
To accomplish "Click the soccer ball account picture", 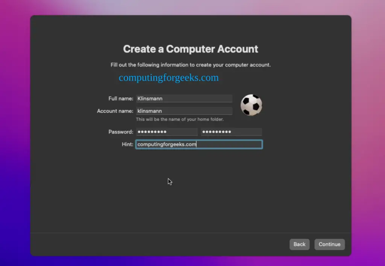I will coord(251,105).
